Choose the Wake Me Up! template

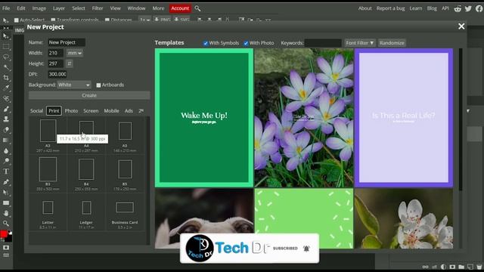(x=204, y=118)
